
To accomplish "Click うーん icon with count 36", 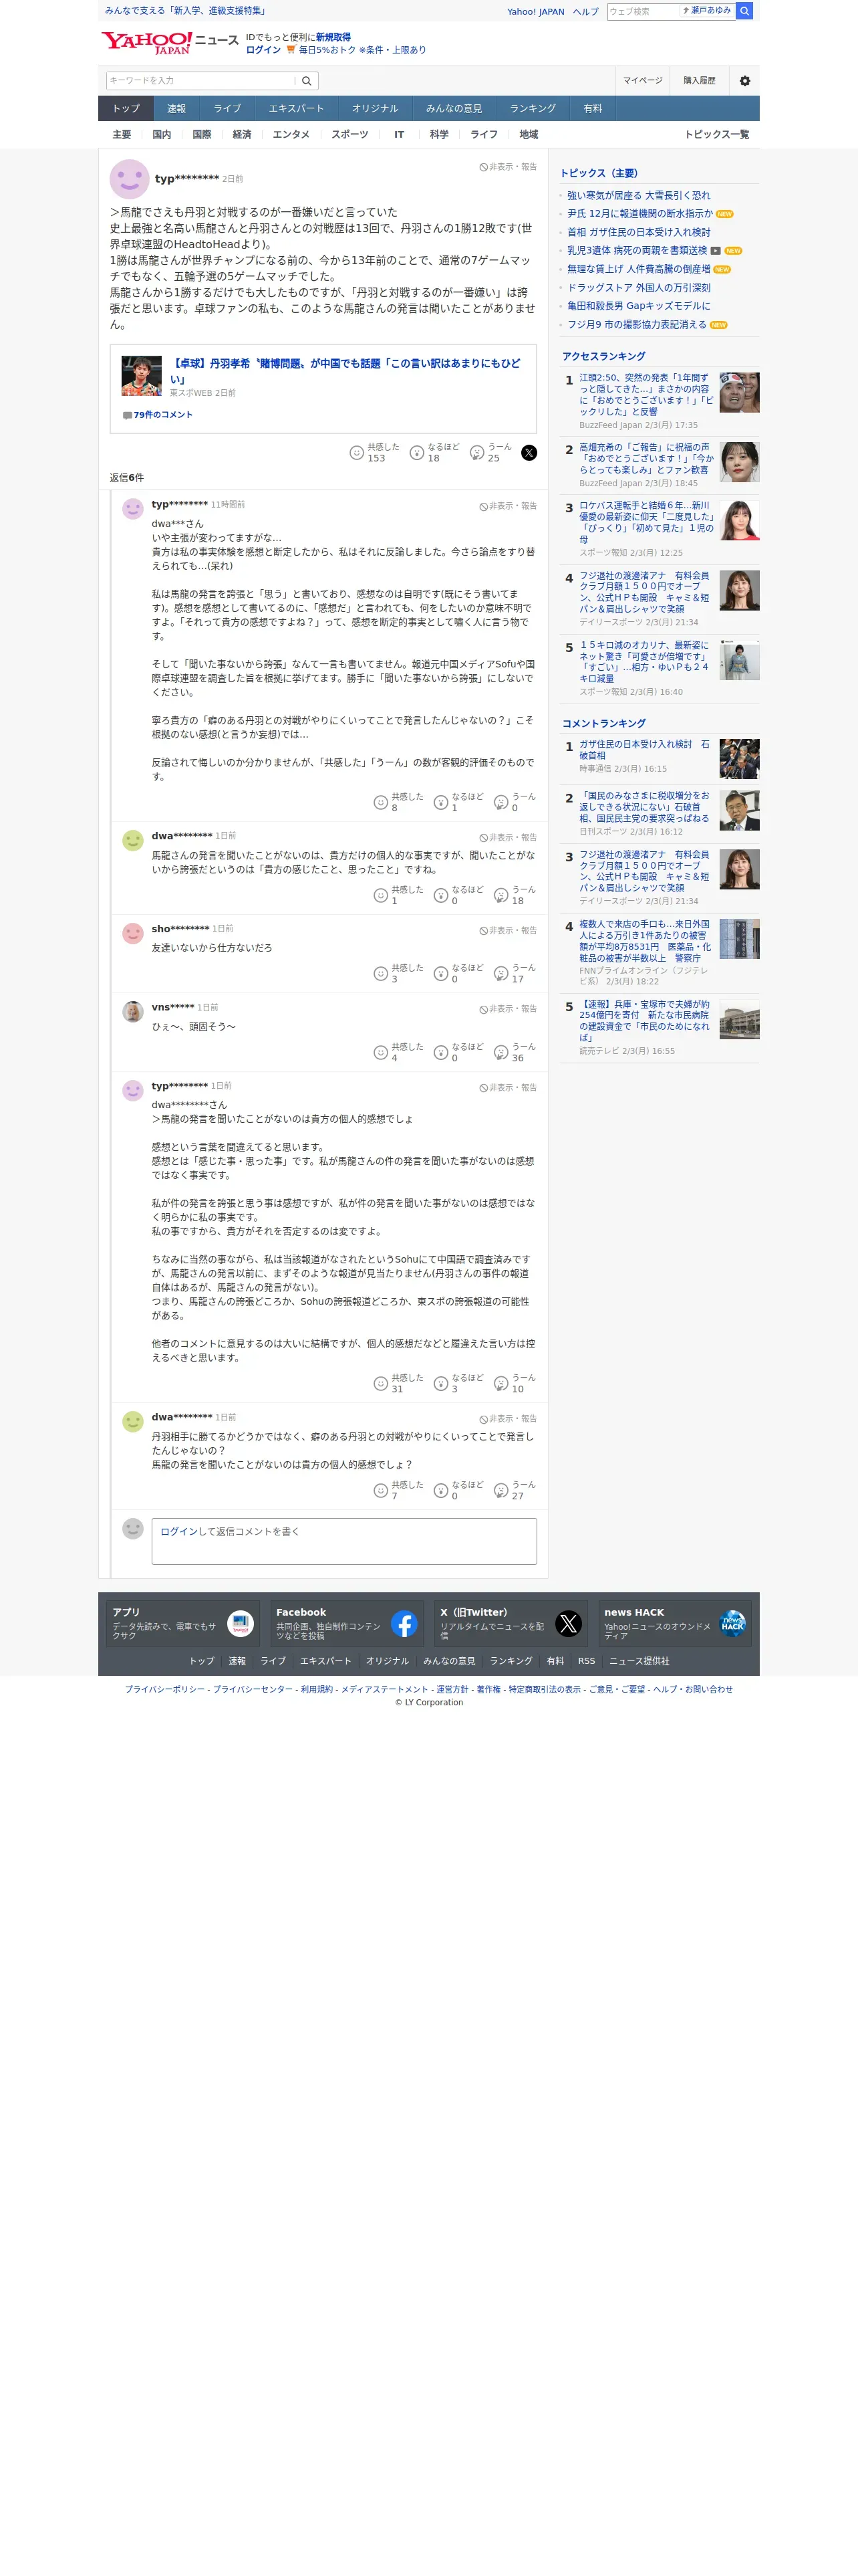I will 500,1052.
